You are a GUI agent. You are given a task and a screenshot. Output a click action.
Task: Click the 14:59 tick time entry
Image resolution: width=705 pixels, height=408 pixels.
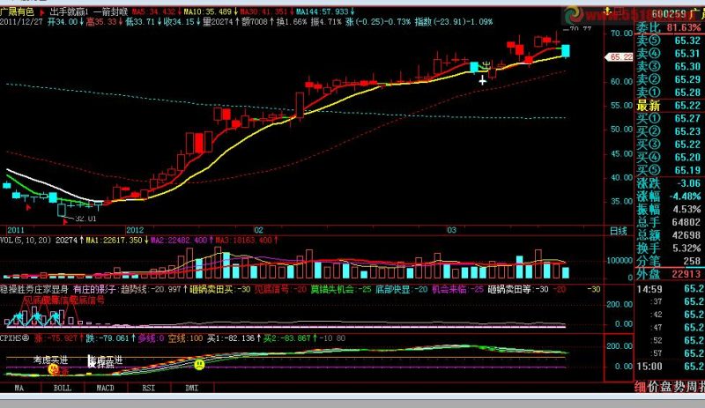click(x=649, y=289)
